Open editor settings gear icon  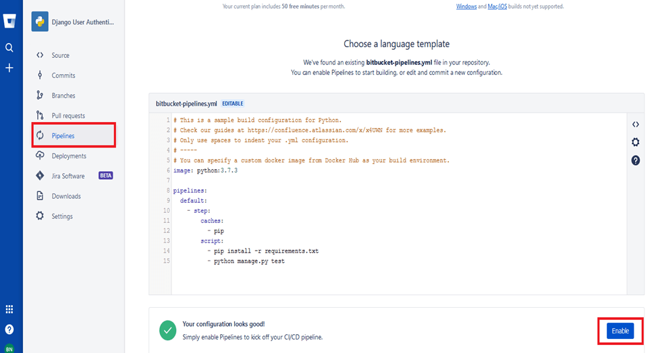tap(636, 142)
